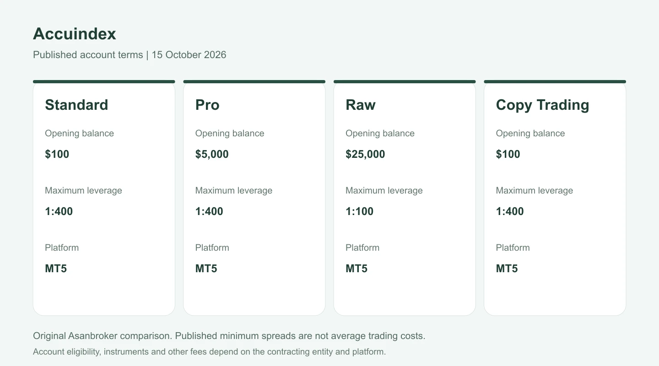Click the Platform label in Standard card
Screen dimensions: 659x366
(x=62, y=248)
